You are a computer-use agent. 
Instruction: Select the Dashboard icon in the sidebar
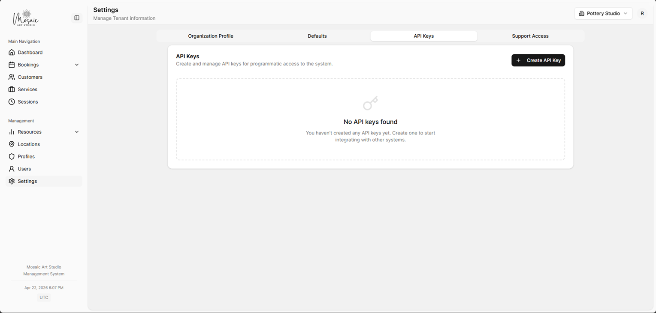[12, 52]
